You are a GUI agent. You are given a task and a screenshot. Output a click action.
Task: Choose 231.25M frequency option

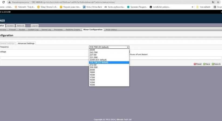[x=109, y=57]
